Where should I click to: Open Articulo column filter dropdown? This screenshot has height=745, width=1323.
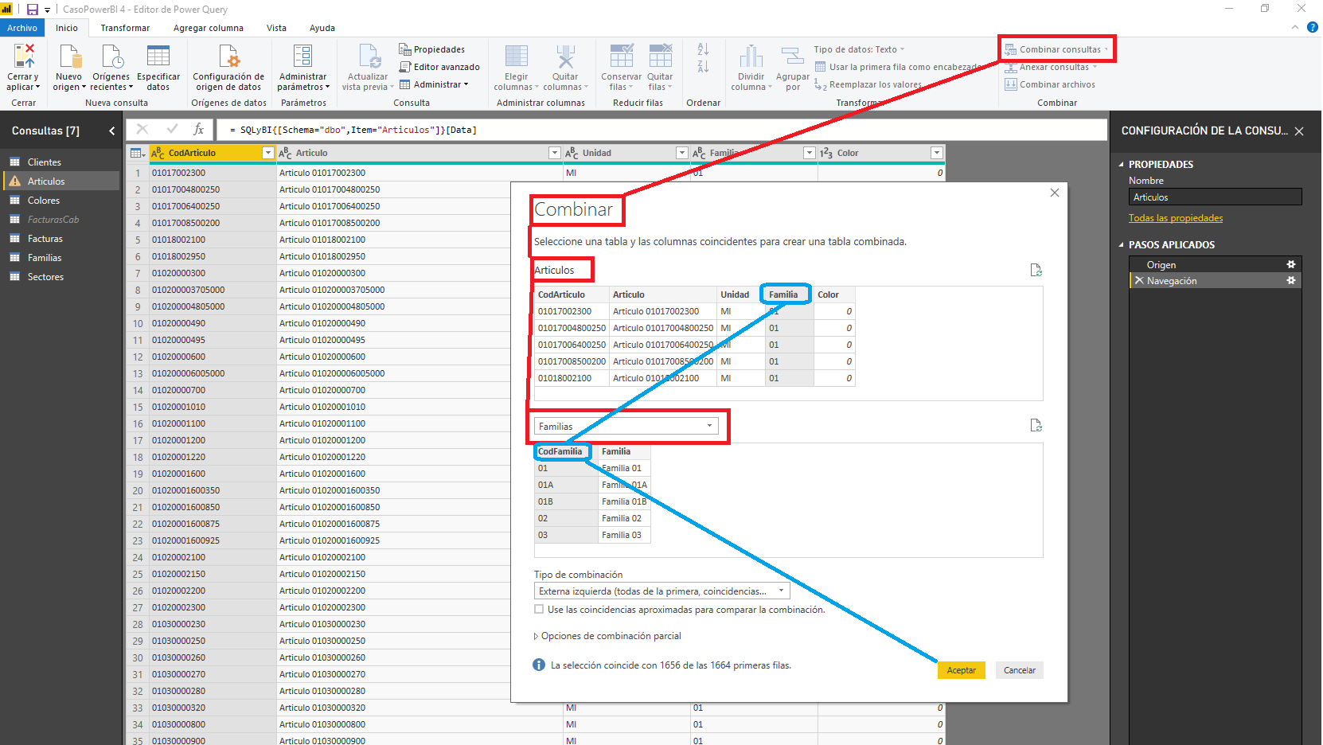[x=555, y=153]
